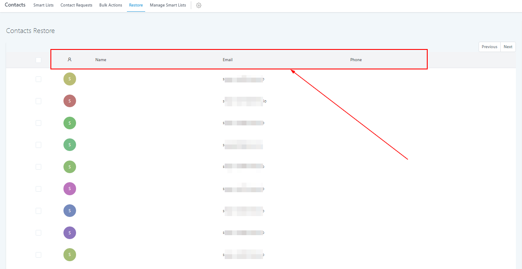Click the pink-magenta S avatar

(70, 189)
